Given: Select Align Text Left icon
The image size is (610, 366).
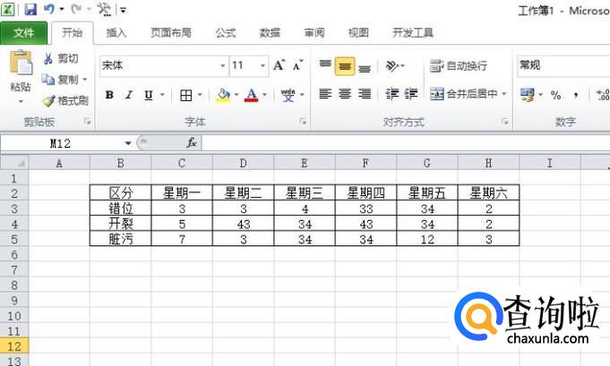Looking at the screenshot, I should 325,94.
